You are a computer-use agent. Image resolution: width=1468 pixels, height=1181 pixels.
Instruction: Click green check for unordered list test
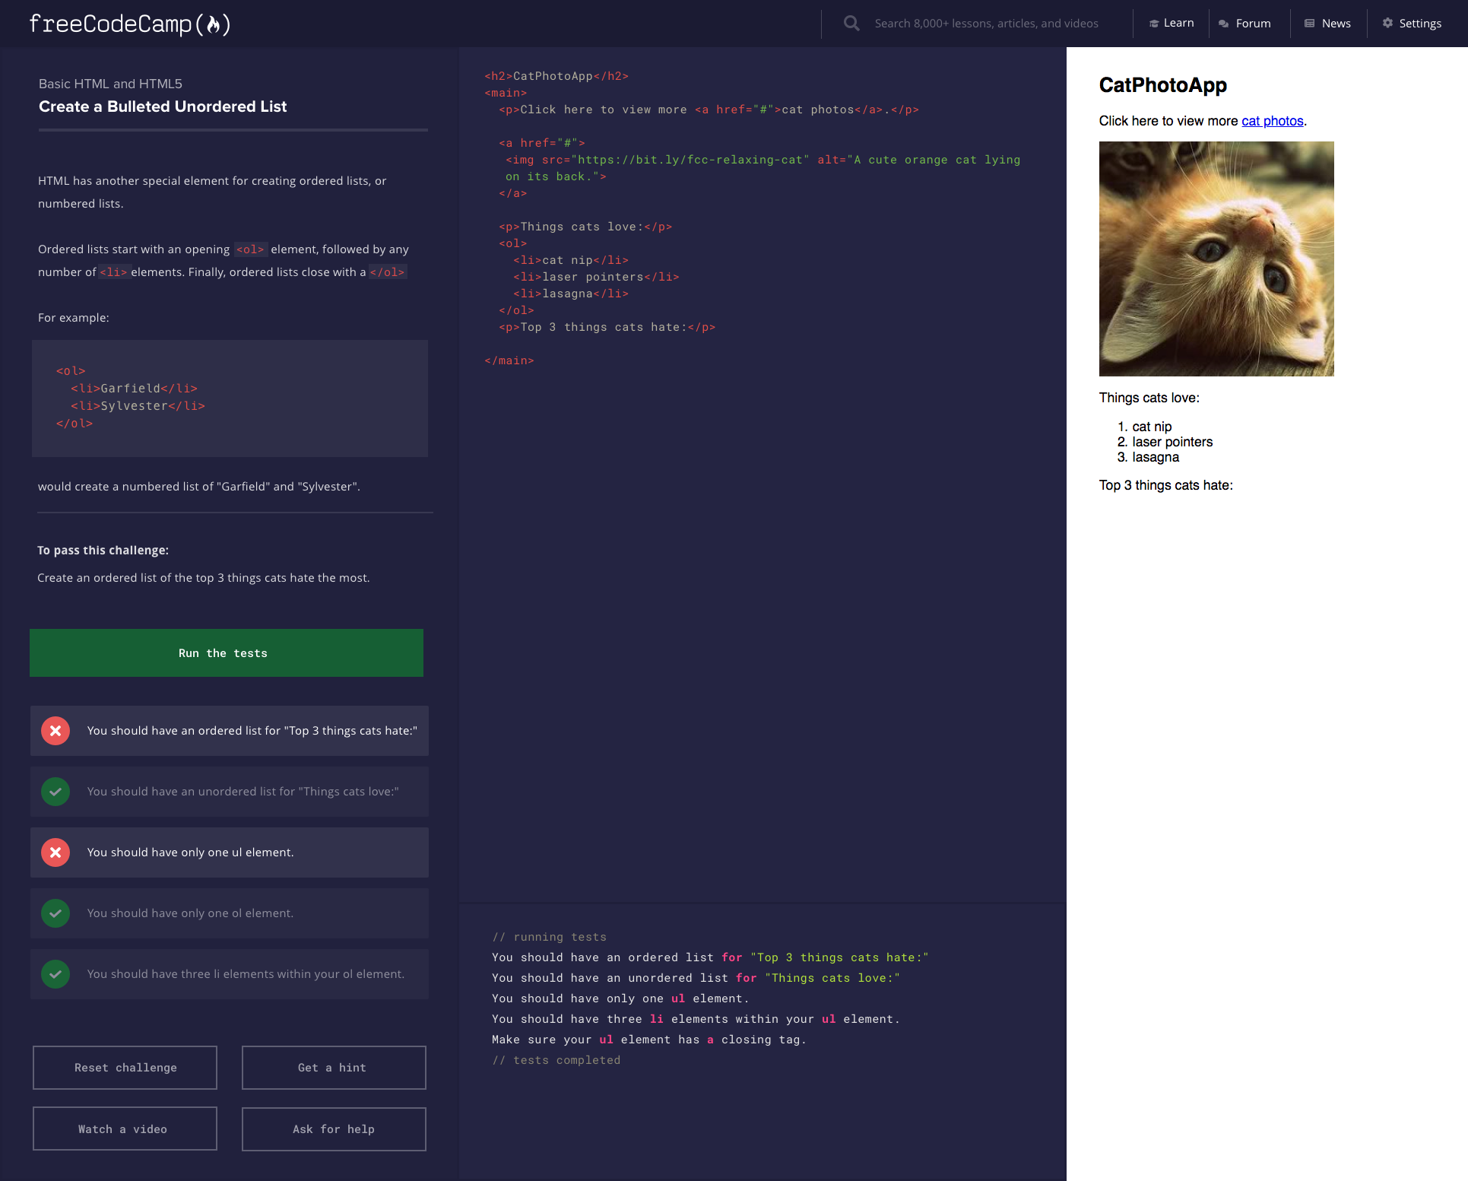coord(55,792)
